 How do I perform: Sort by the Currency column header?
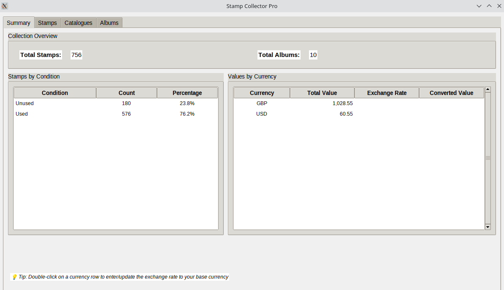[x=262, y=93]
